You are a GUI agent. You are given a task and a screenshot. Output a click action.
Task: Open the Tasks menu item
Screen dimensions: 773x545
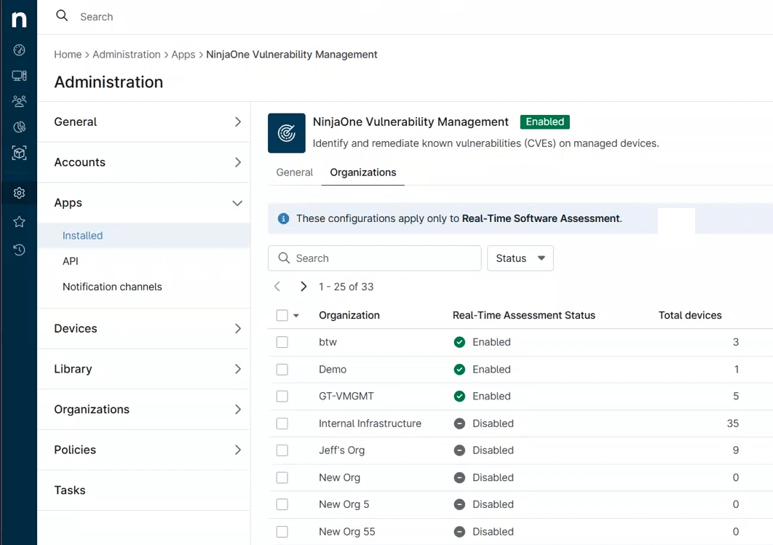pos(144,490)
